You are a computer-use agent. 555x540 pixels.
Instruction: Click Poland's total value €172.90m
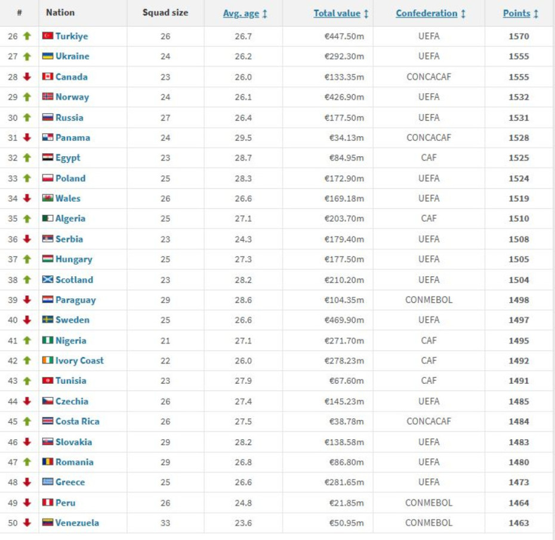[x=344, y=178]
